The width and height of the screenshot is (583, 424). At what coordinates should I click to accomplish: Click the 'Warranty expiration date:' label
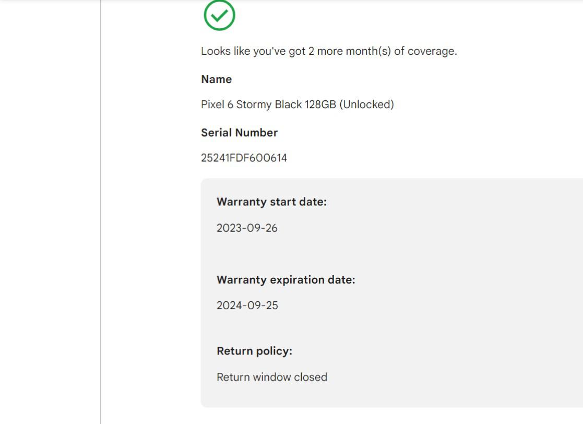[x=285, y=280]
